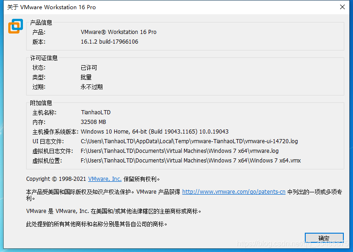This screenshot has height=252, width=353.
Task: Click the expiration value 永不过期
Action: point(92,87)
